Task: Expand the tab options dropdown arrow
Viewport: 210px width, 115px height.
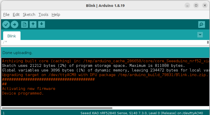Action: 200,35
